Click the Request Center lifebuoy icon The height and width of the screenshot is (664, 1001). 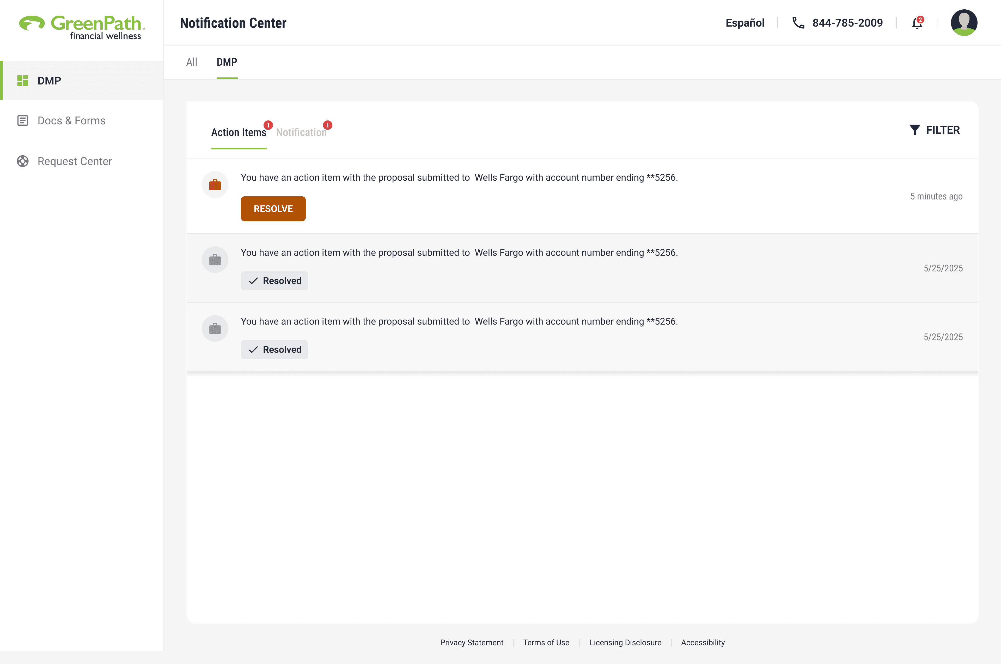tap(22, 161)
